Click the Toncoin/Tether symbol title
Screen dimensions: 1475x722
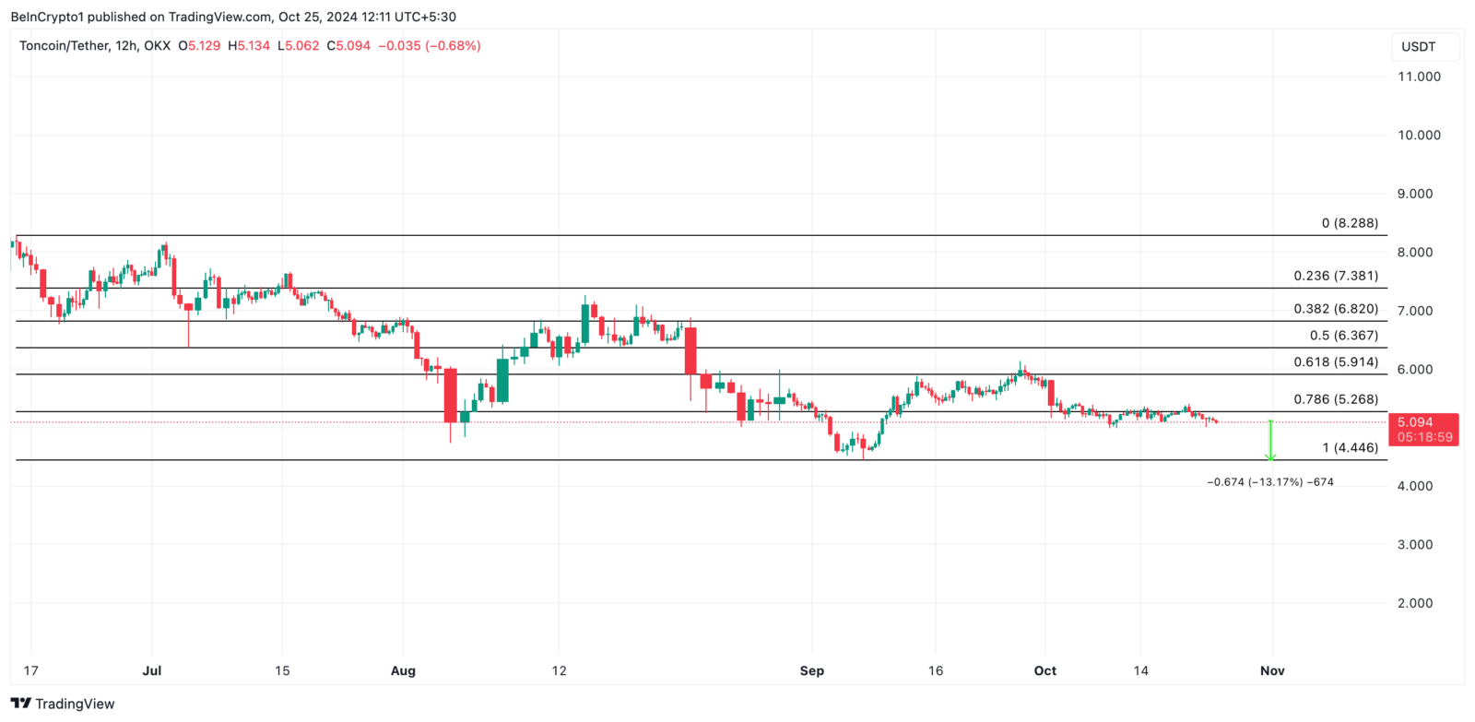tap(64, 45)
